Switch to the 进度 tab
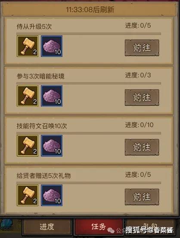Image resolution: width=180 pixels, height=238 pixels. click(47, 227)
